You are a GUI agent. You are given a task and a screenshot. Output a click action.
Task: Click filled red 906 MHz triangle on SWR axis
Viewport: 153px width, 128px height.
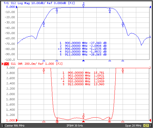(83, 121)
